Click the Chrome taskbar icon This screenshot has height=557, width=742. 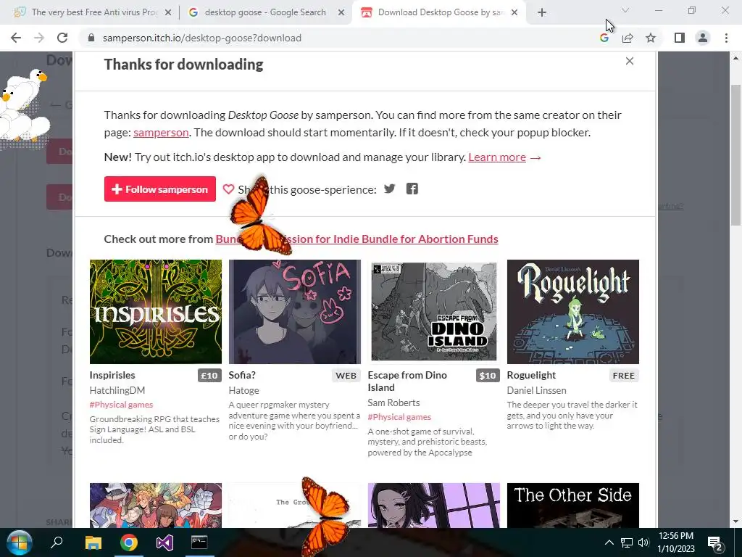[x=129, y=542]
